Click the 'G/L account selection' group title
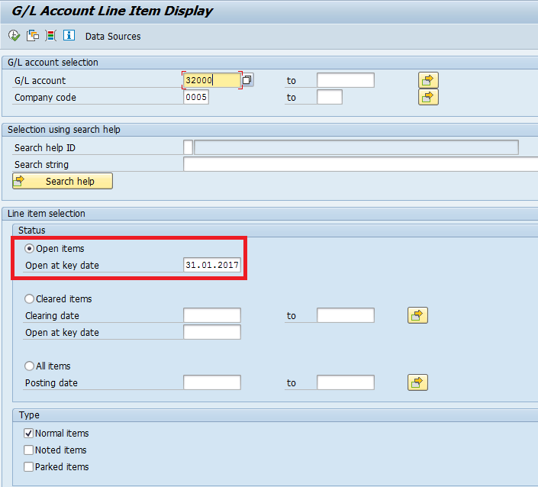This screenshot has height=487, width=538. pos(53,63)
